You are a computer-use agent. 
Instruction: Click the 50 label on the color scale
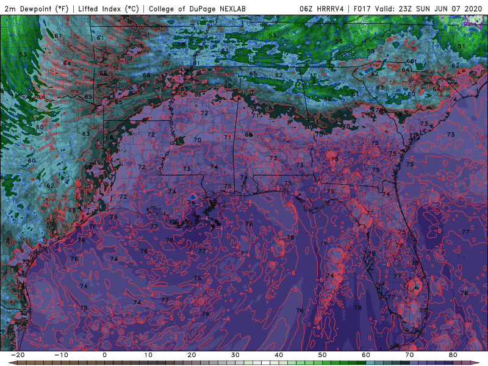pos(323,355)
